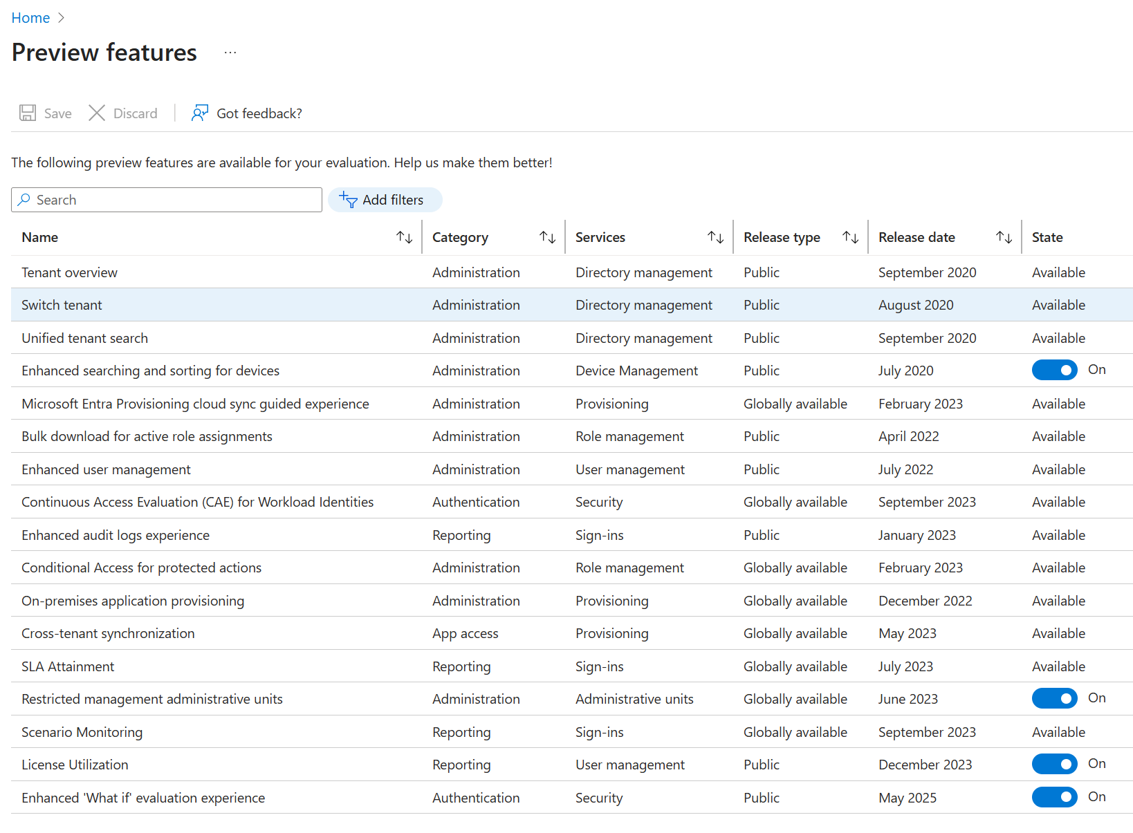Click the Discard X icon

coord(97,113)
